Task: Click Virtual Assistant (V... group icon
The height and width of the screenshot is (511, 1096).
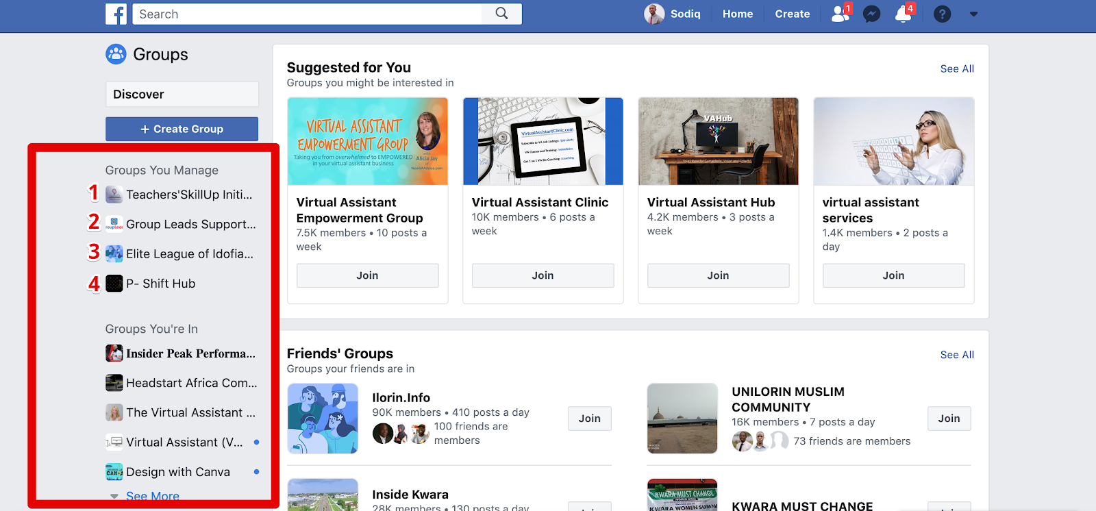Action: coord(114,443)
